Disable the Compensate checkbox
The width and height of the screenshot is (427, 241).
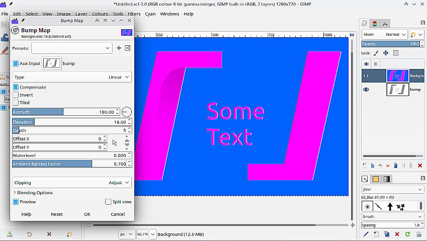16,87
